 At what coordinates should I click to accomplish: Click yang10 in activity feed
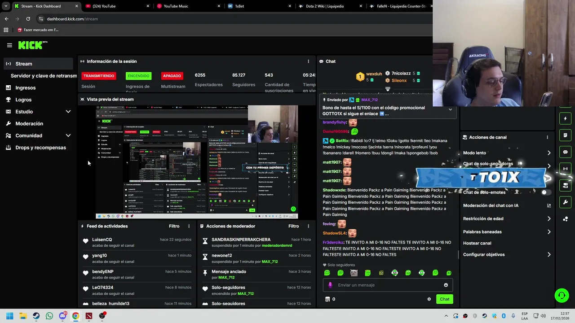(x=99, y=256)
